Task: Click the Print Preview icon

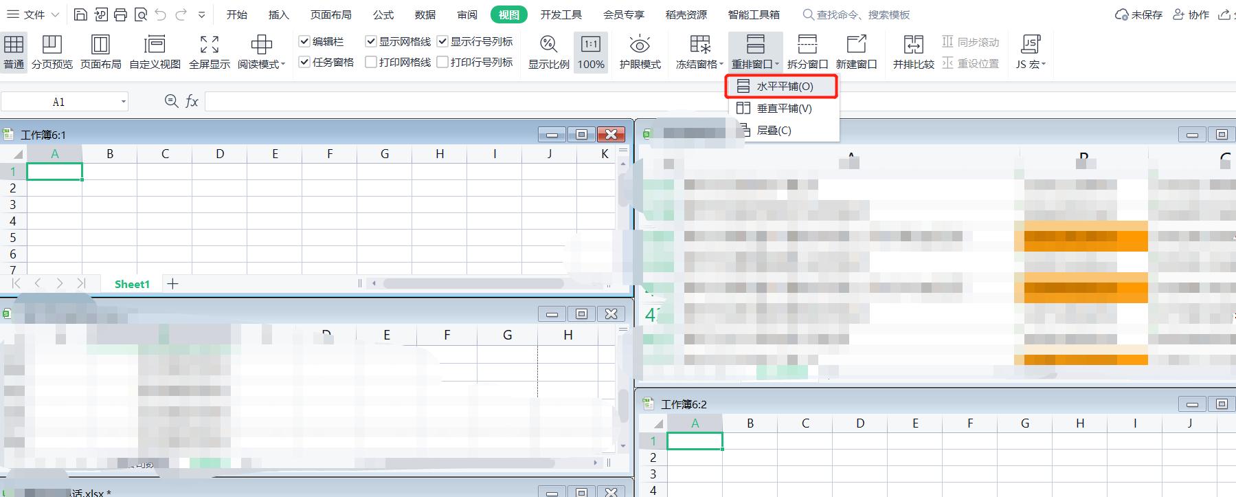Action: 140,14
